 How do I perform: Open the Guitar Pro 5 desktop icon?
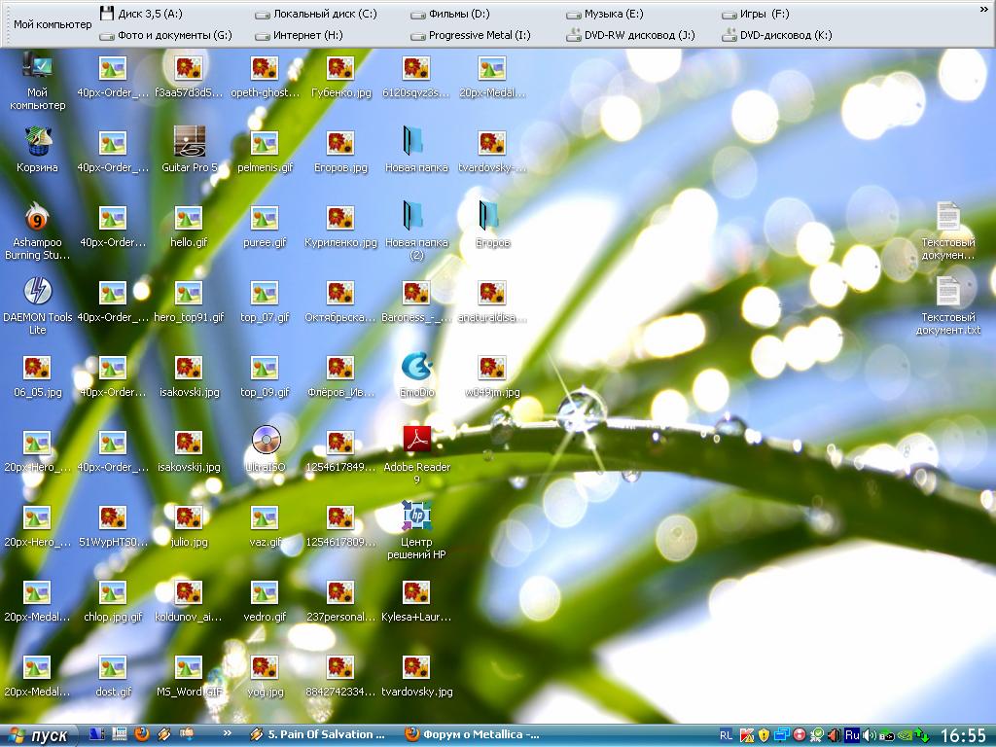click(189, 142)
